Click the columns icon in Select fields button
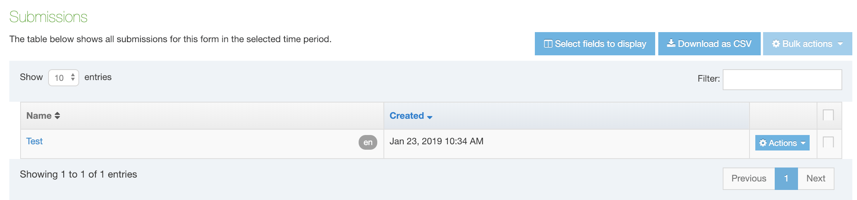This screenshot has height=200, width=857. (548, 44)
